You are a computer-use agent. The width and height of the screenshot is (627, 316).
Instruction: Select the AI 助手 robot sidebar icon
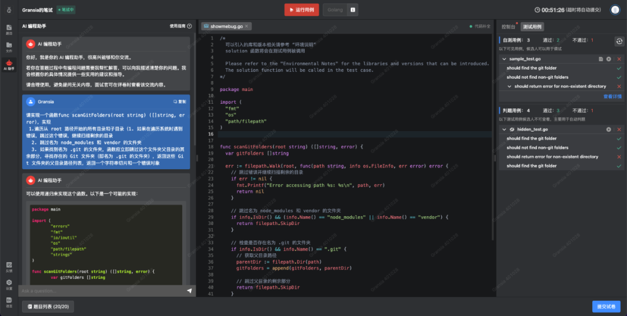9,64
